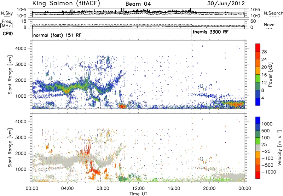This screenshot has width=283, height=196.
Task: Pick Power colorbar segment between 24 and 28
Action: 258,56
